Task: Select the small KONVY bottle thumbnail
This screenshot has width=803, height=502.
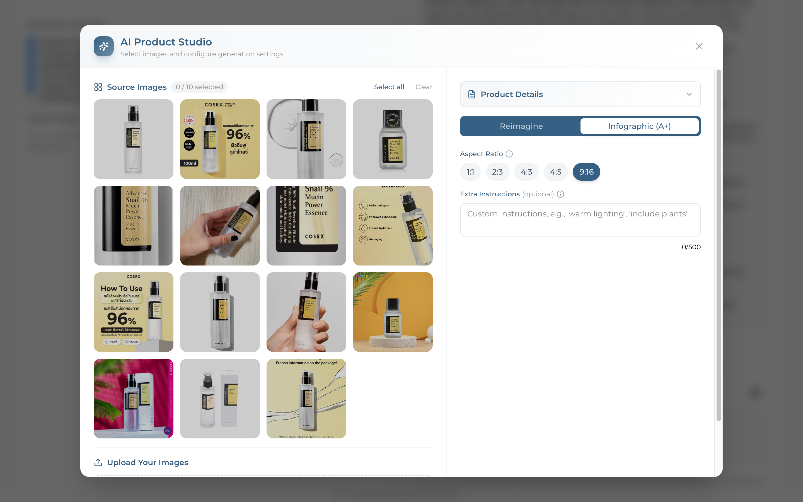Action: [x=393, y=139]
